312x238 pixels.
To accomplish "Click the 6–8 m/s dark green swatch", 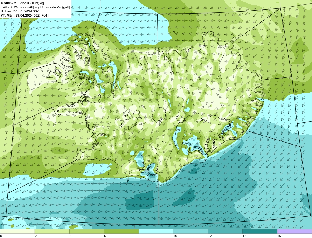I will coord(121,231).
